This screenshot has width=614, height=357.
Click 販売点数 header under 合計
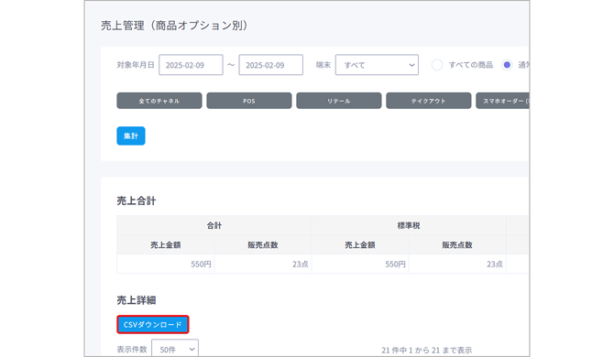click(x=263, y=244)
